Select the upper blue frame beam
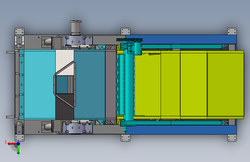This screenshot has width=250, height=162. pyautogui.click(x=181, y=39)
